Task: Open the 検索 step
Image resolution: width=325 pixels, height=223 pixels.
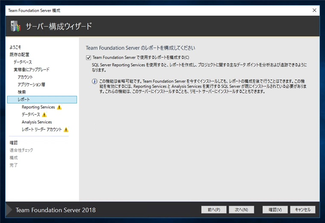Action: [x=22, y=92]
